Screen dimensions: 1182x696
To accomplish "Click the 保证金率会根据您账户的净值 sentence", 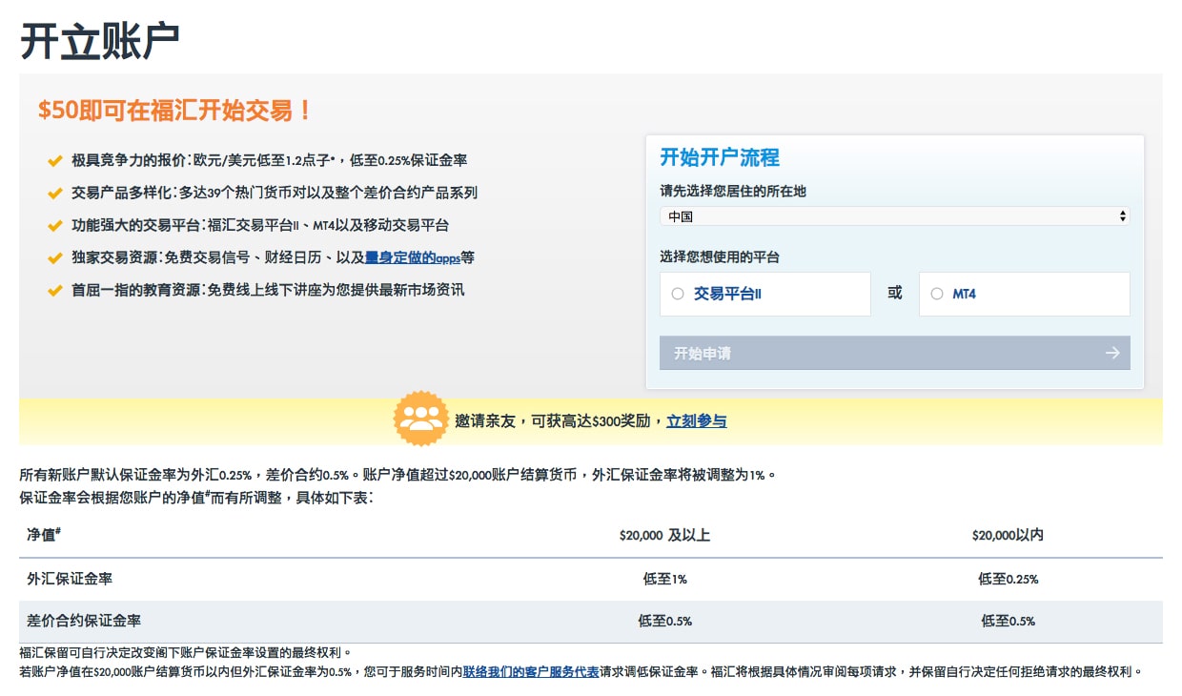I will (x=196, y=498).
